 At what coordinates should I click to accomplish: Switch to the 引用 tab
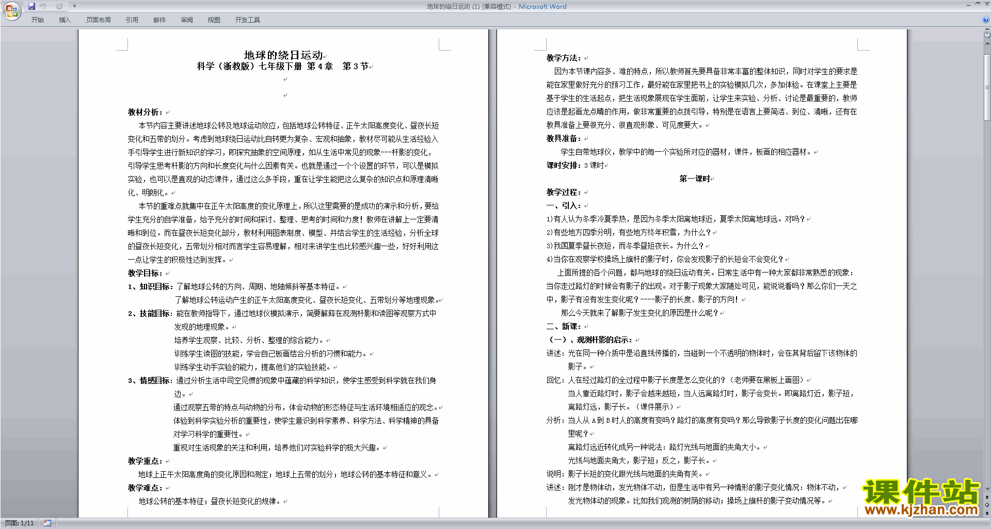(132, 20)
